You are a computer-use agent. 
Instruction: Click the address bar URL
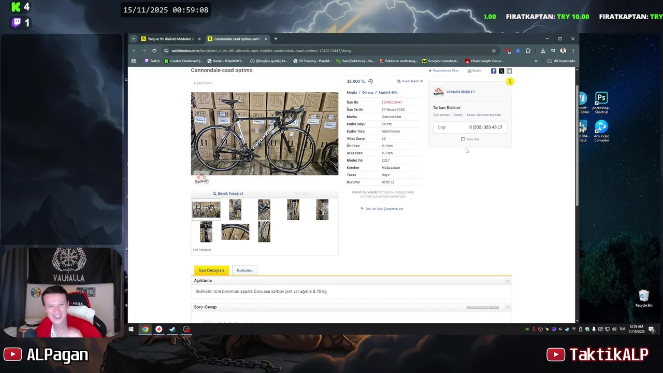(262, 51)
